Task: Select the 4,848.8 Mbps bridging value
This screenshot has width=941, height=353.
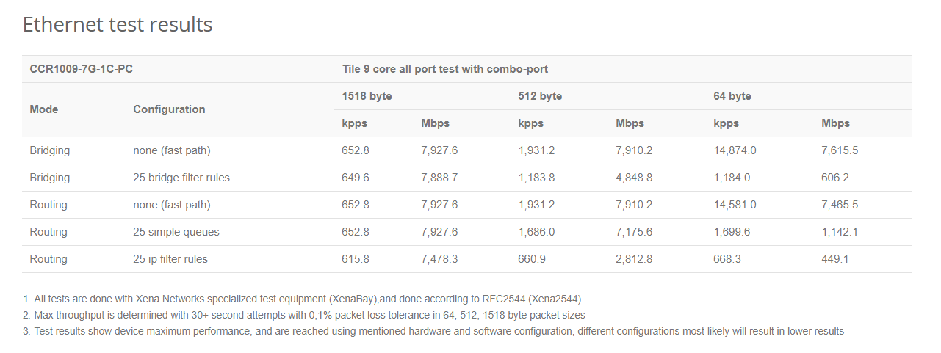Action: 634,178
